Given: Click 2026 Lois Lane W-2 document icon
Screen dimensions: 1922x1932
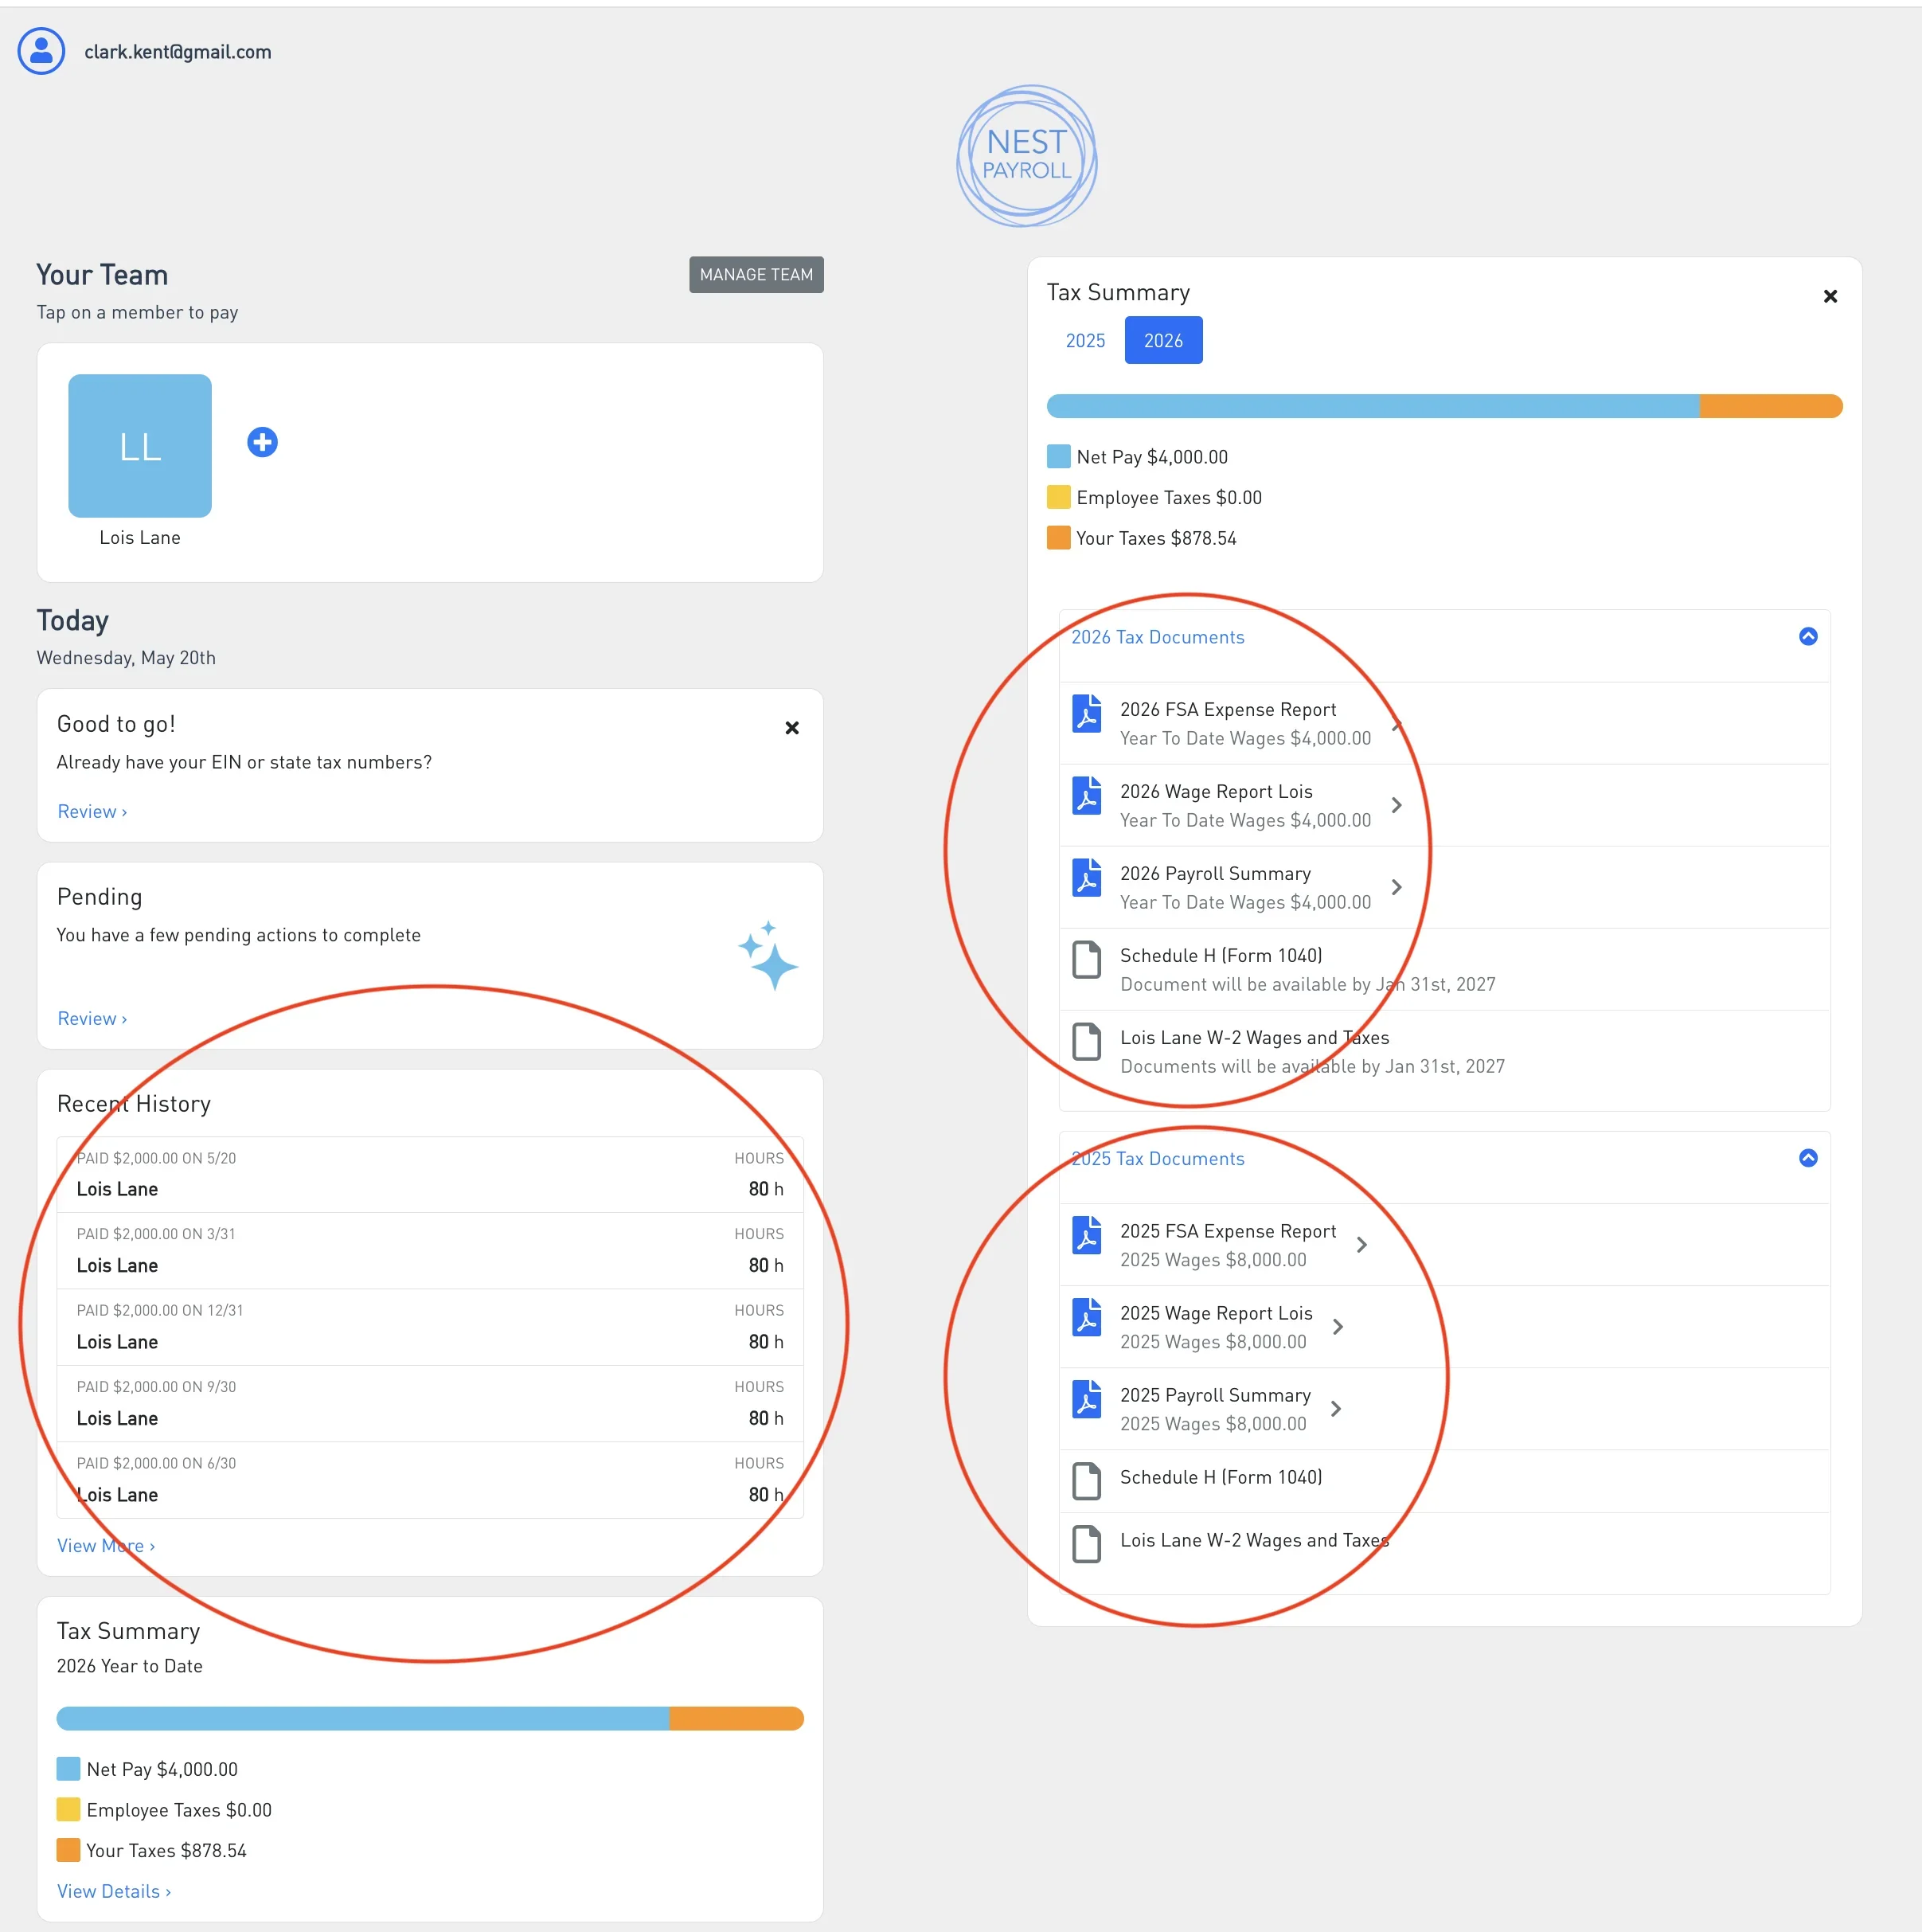Looking at the screenshot, I should (x=1087, y=1042).
